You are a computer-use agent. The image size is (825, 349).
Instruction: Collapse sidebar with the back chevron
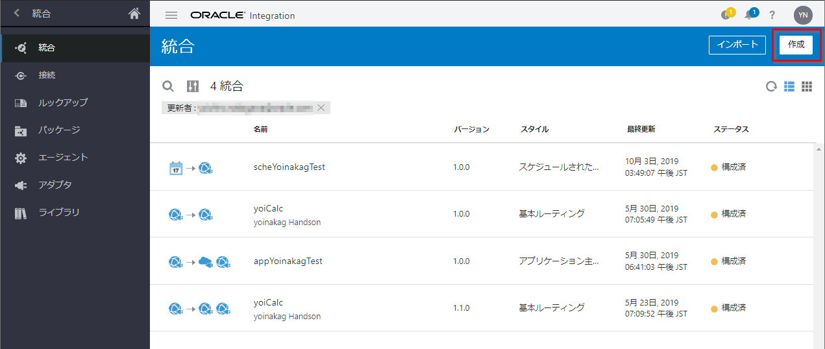click(x=17, y=13)
